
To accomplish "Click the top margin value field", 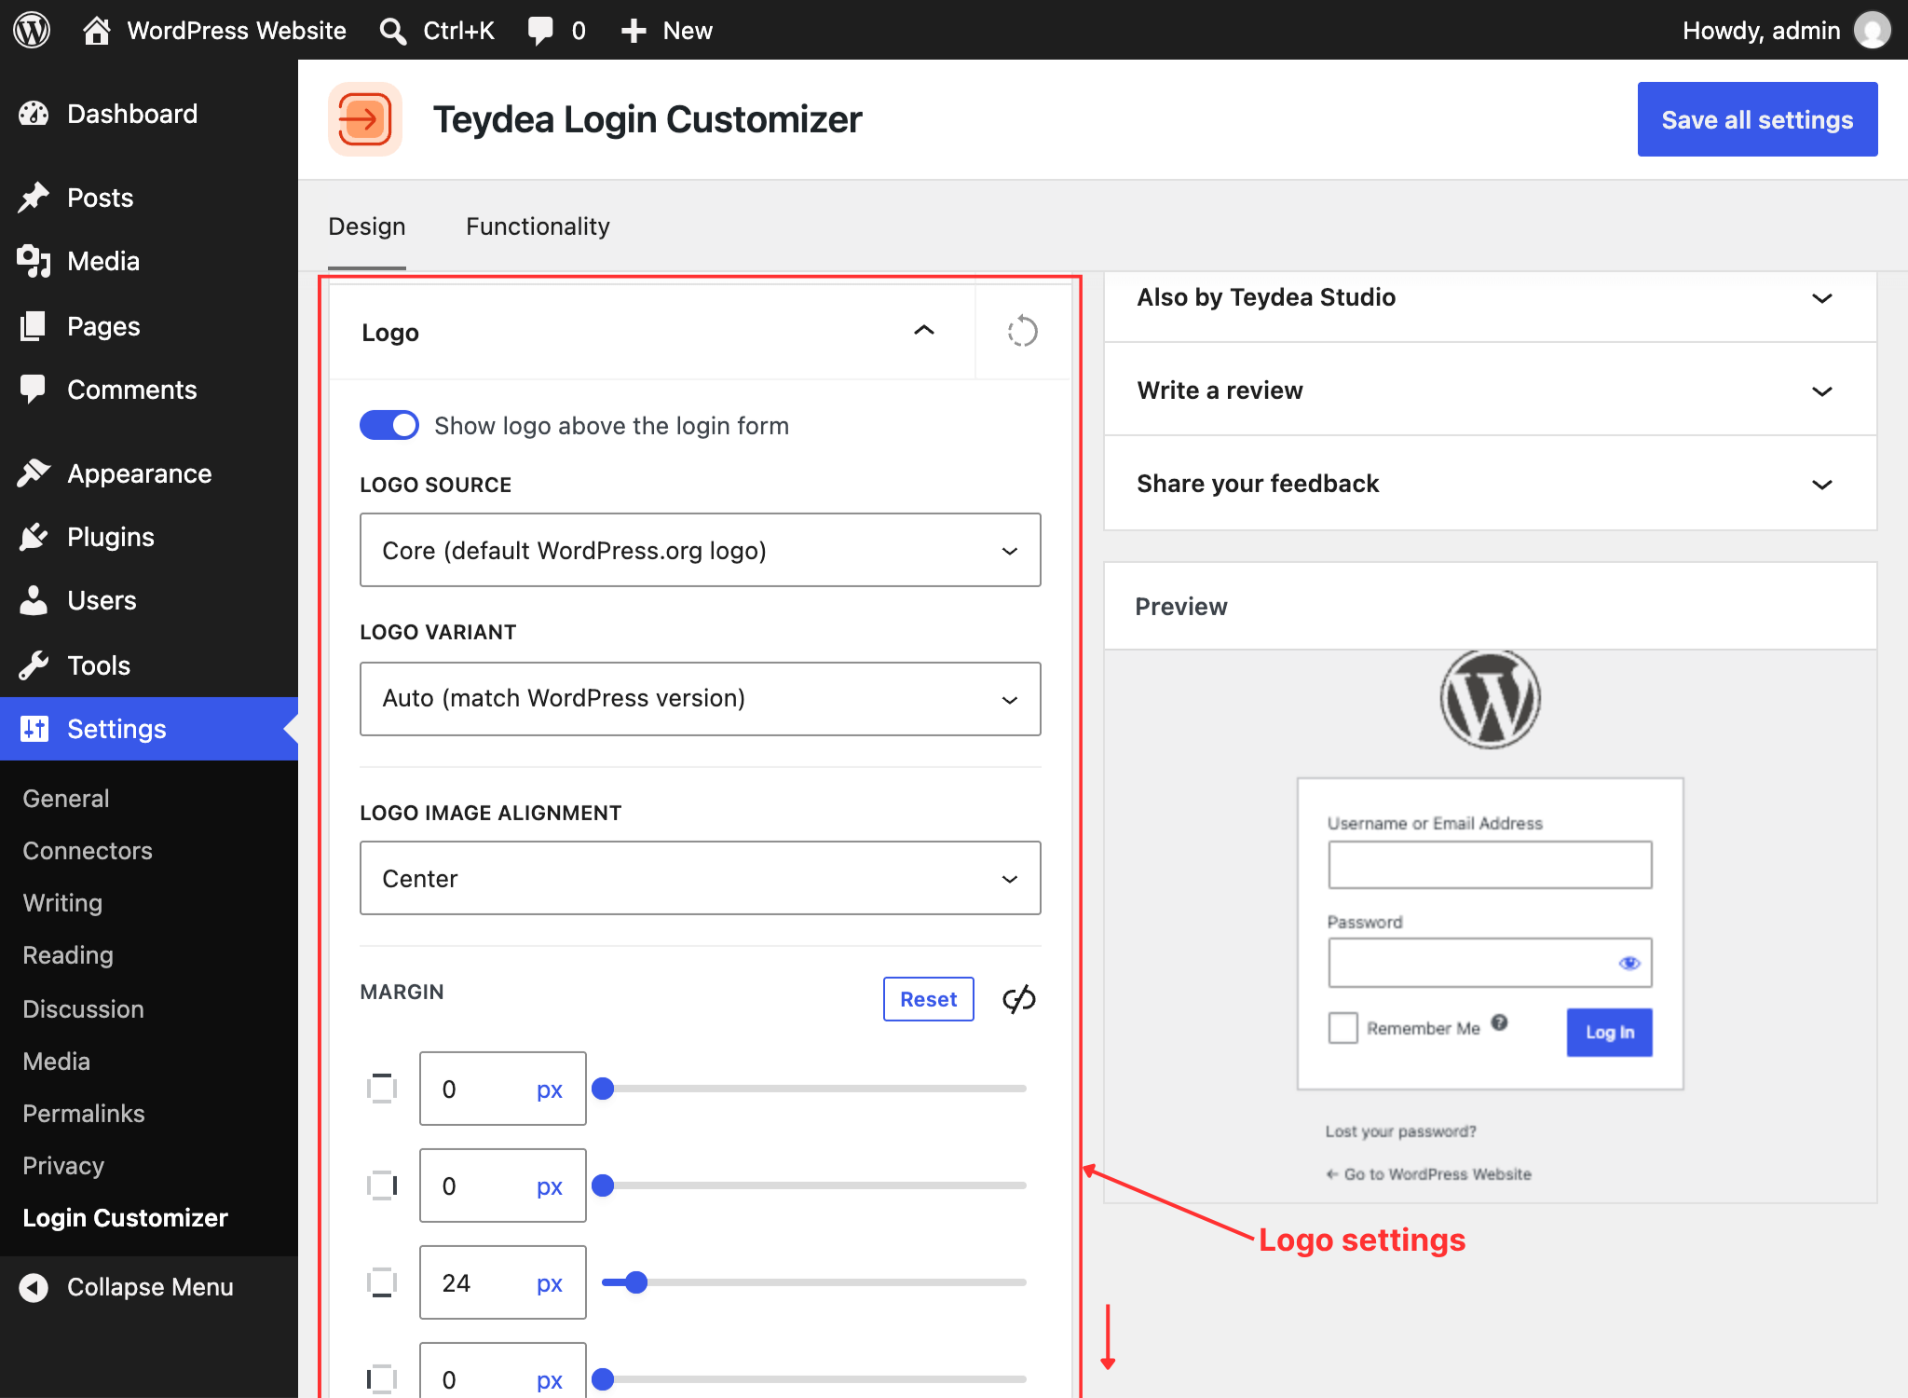I will point(503,1089).
